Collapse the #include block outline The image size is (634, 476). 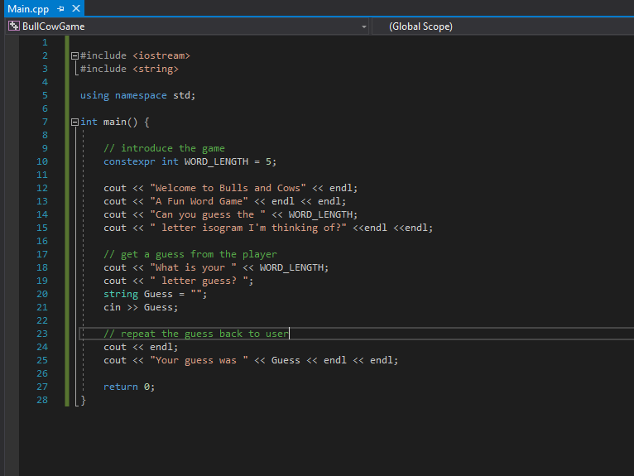(74, 55)
